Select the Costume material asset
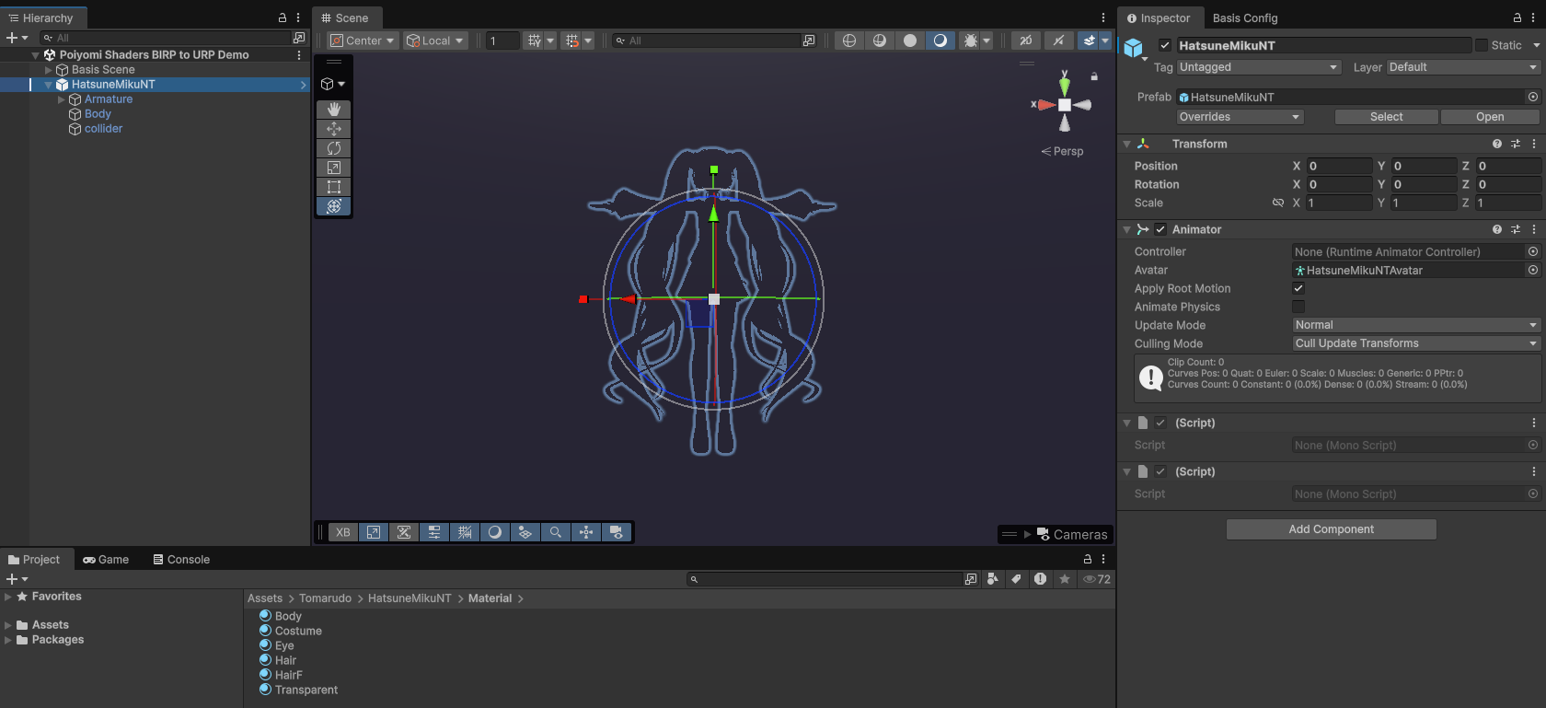The image size is (1546, 708). click(x=298, y=631)
